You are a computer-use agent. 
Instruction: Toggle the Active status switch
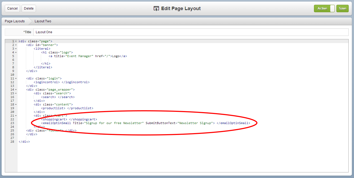324,9
